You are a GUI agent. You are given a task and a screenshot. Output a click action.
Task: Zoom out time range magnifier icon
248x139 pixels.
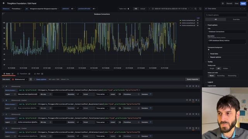(195, 8)
